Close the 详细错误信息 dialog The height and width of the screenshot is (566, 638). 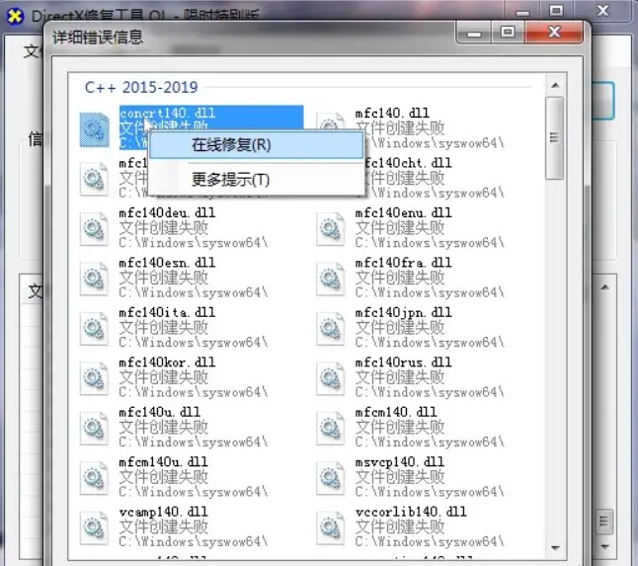tap(554, 33)
